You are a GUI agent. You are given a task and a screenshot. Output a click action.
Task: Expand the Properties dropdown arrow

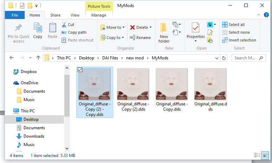point(195,41)
